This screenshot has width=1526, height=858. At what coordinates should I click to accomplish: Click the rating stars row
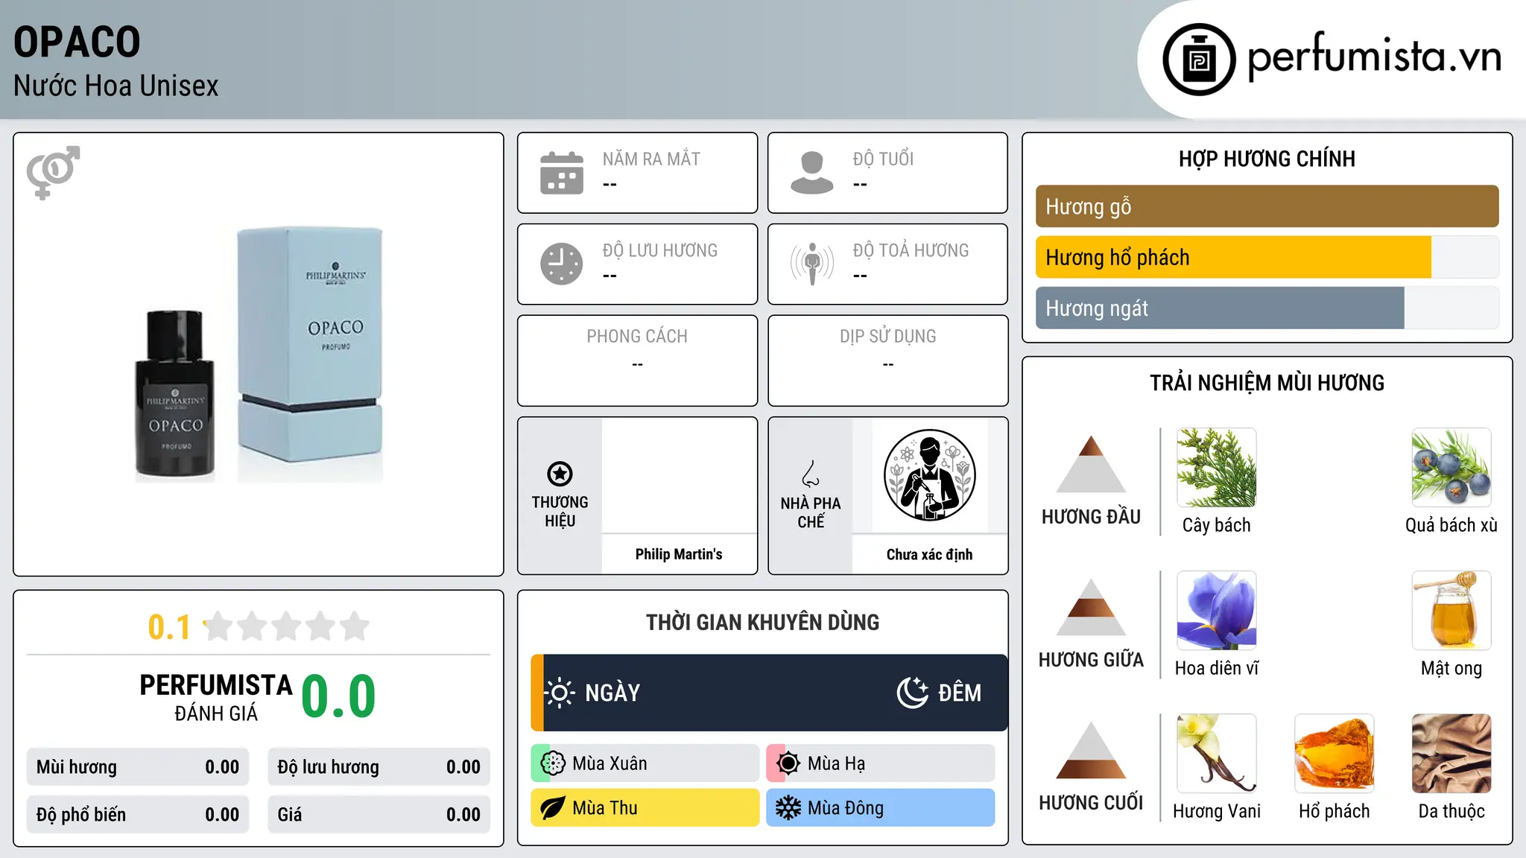[x=287, y=626]
